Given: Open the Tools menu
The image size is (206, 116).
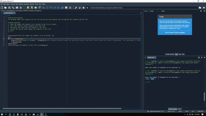Looking at the screenshot, I should coord(36,4).
